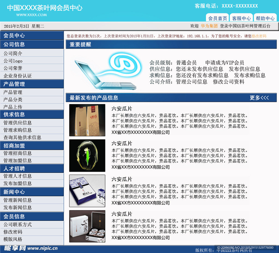Image resolution: width=279 pixels, height=253 pixels.
Task: Apply via 申请成为VIP会员 link
Action: (x=225, y=63)
